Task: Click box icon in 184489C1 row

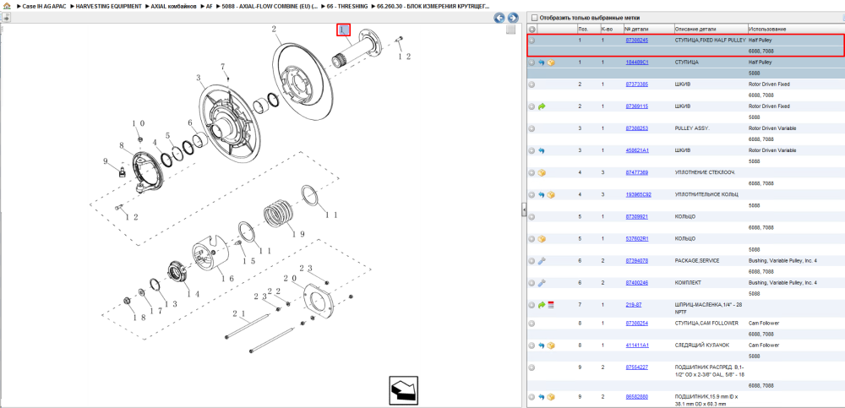Action: (551, 63)
